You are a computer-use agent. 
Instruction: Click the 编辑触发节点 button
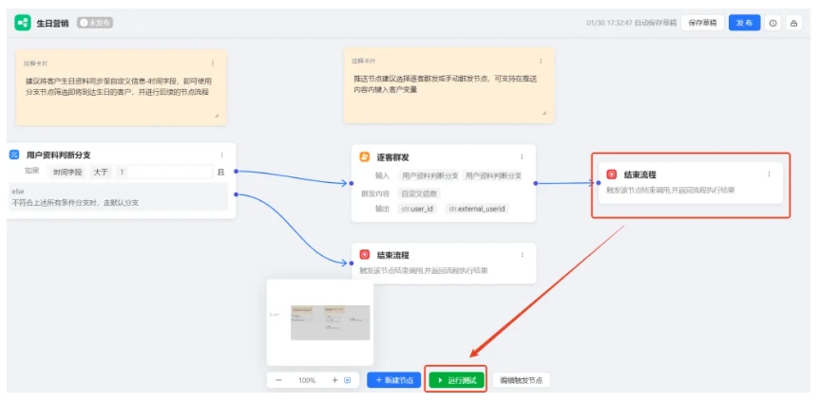click(x=521, y=380)
